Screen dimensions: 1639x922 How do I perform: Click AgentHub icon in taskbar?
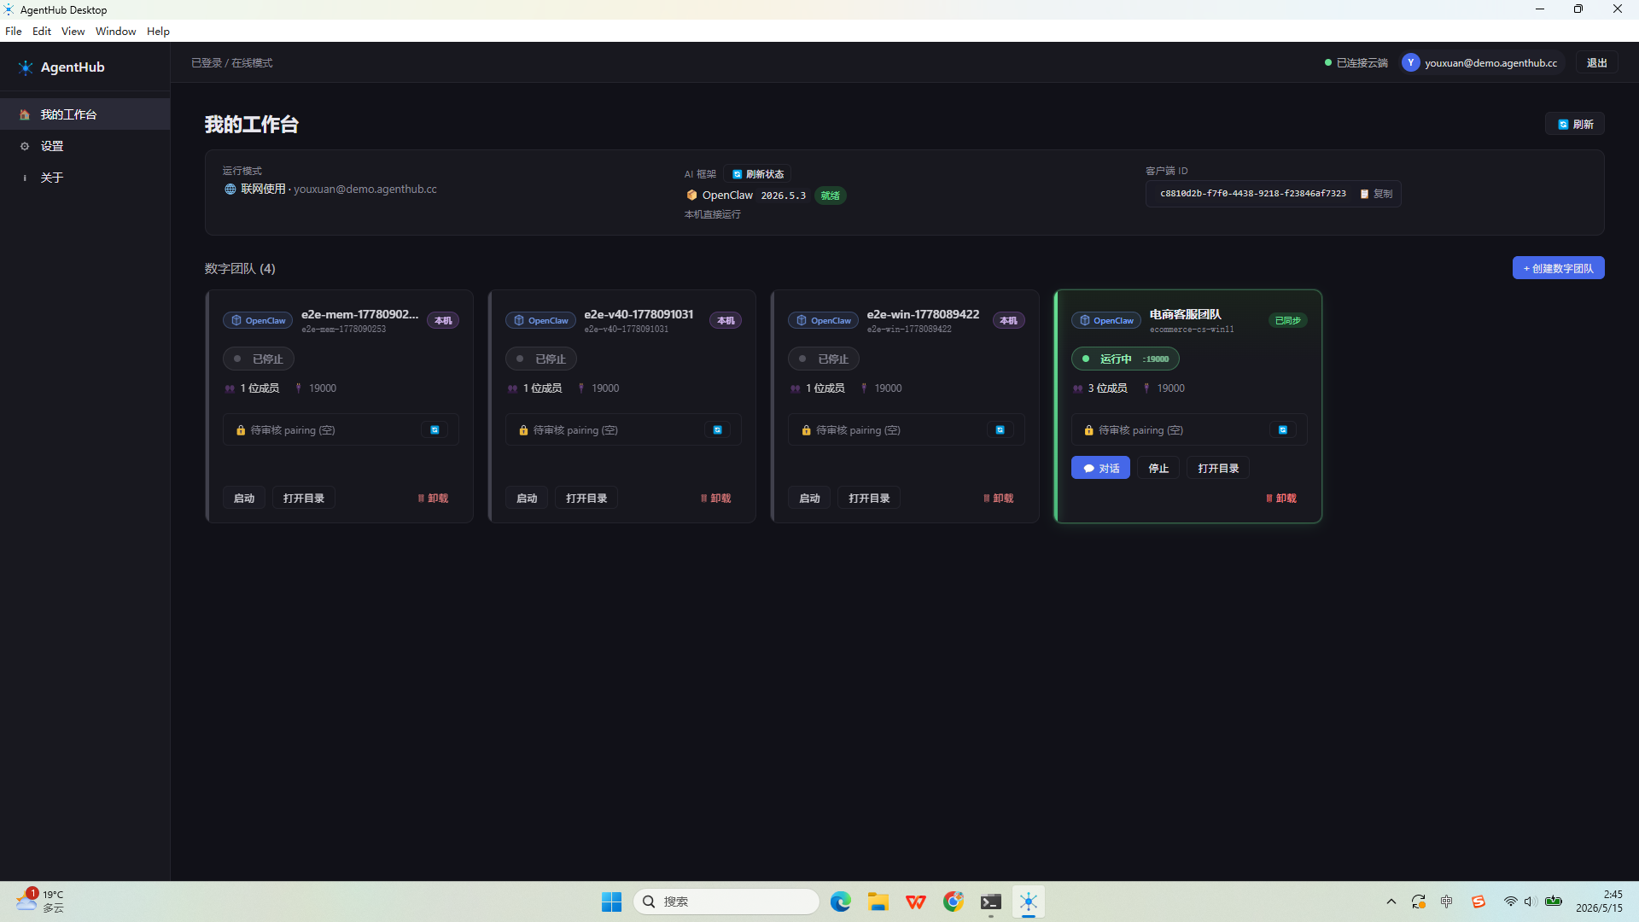coord(1029,902)
